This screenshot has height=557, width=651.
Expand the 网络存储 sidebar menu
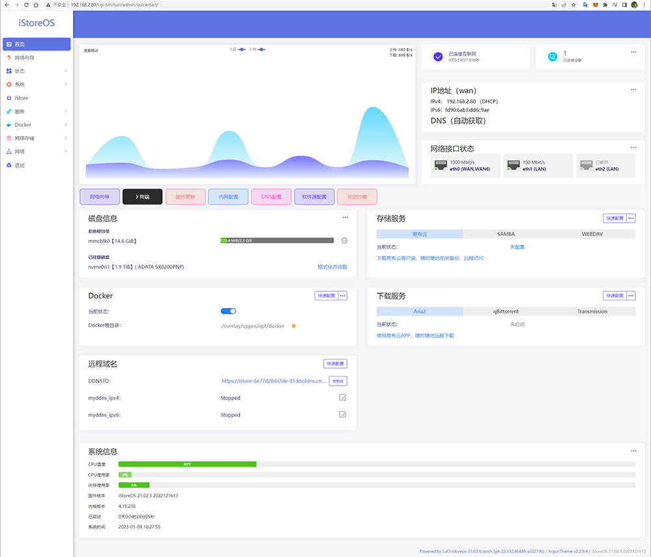coord(36,138)
